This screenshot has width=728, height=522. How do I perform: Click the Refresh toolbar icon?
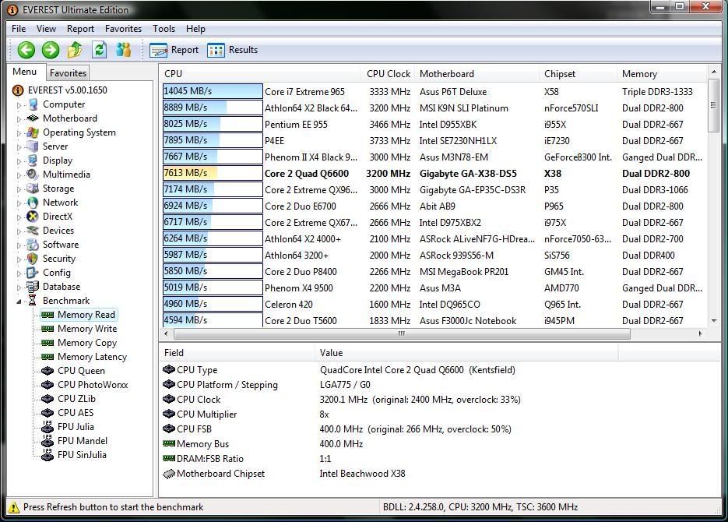tap(99, 50)
